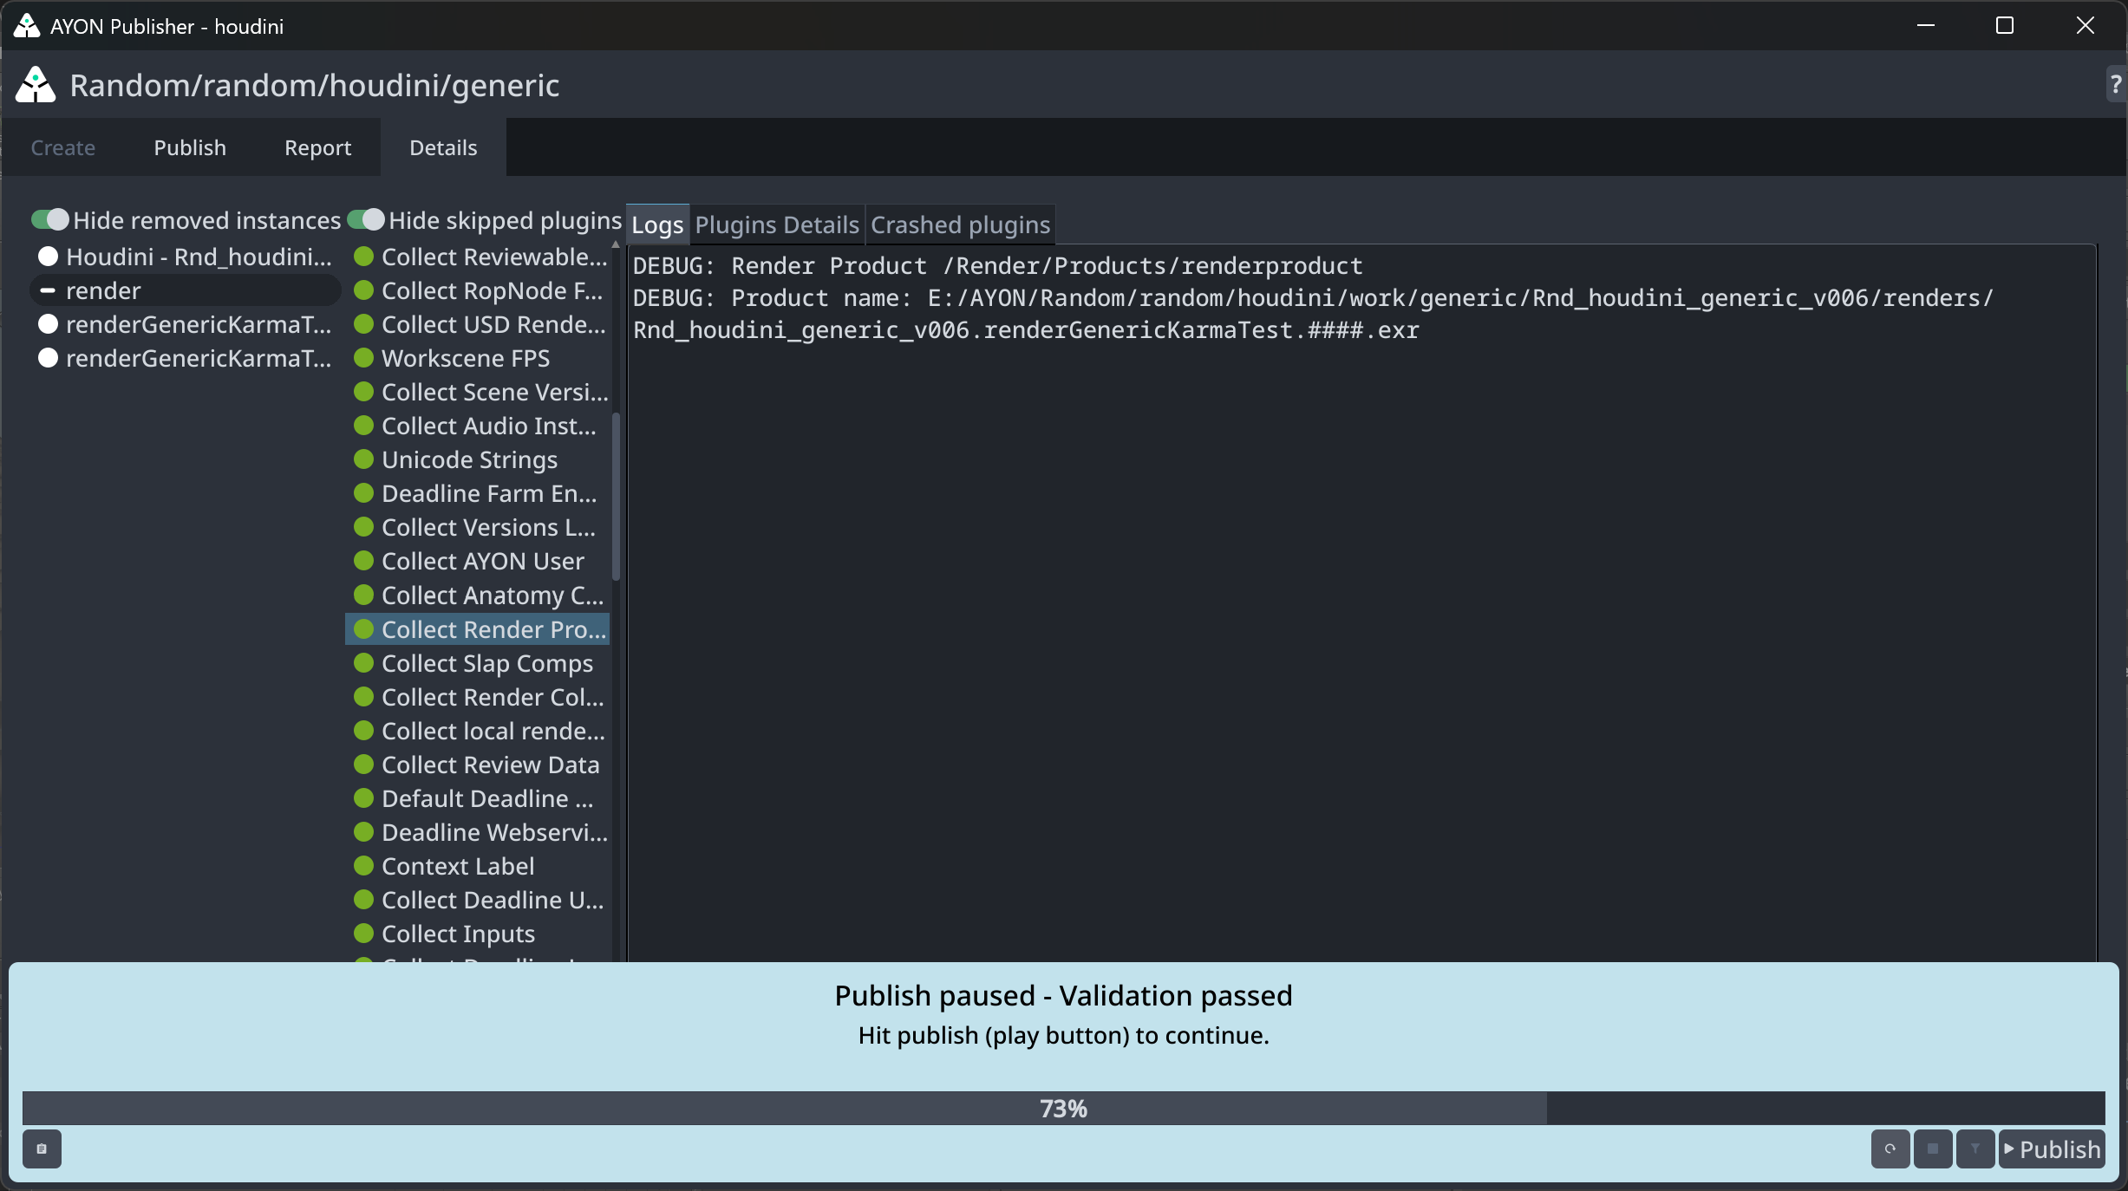Screen dimensions: 2128x1191
Task: Open the Report tab
Action: coord(317,147)
